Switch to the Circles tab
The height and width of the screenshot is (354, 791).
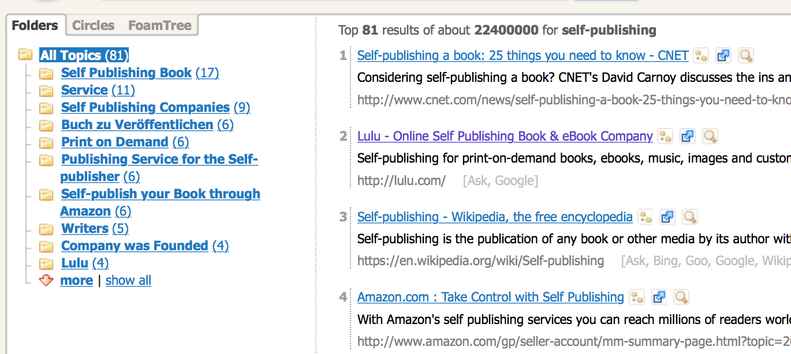pyautogui.click(x=94, y=25)
